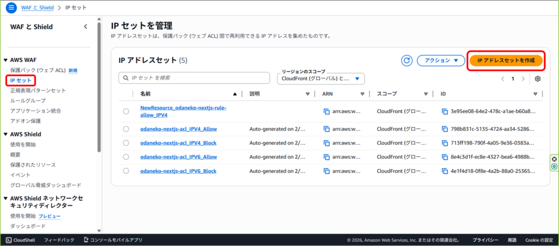Open CloudShell icon in footer
559x246 pixels.
tap(9, 239)
